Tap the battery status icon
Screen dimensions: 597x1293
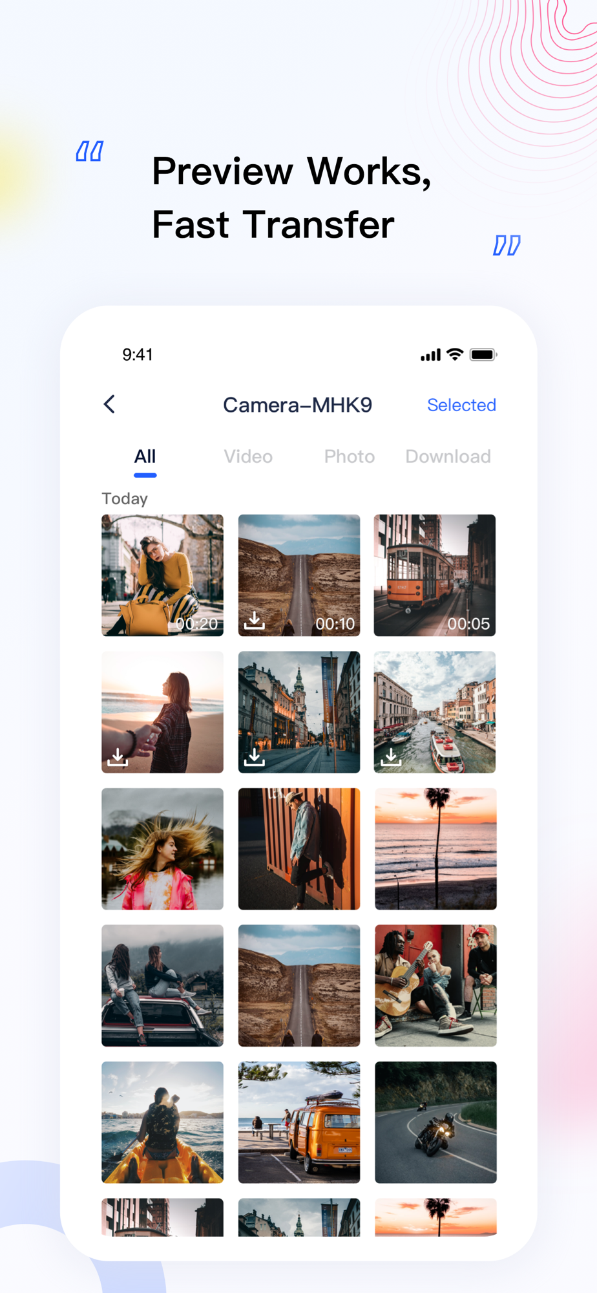(483, 354)
